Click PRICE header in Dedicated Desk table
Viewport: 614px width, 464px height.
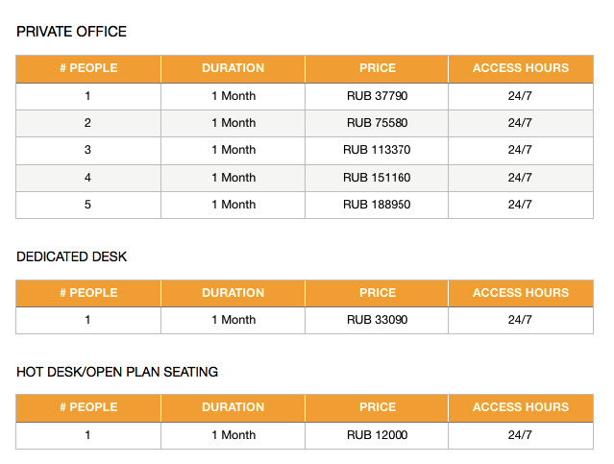(x=378, y=293)
